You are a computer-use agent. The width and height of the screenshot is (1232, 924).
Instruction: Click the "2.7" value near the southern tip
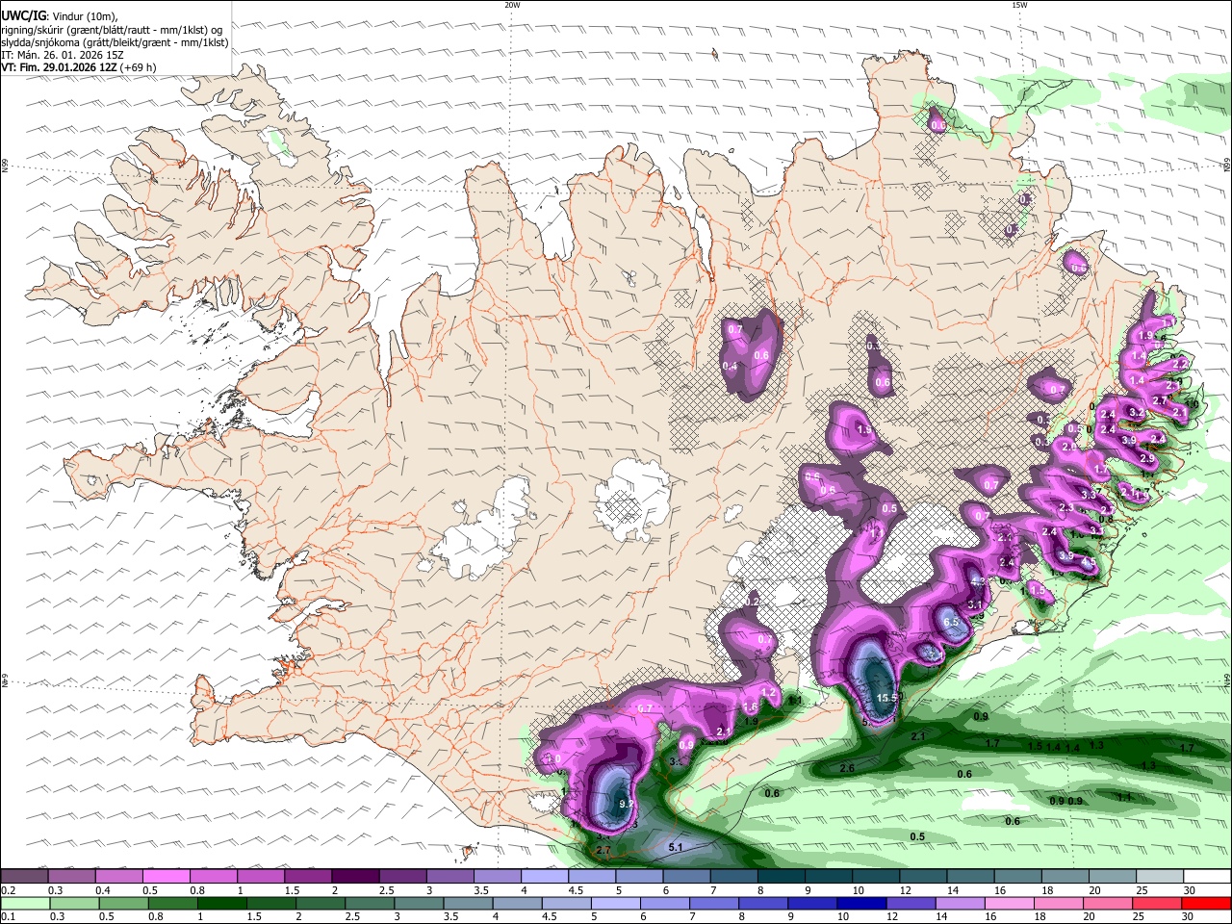[x=603, y=851]
